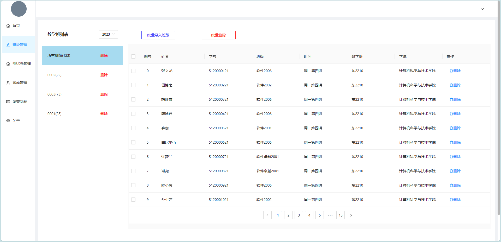Check the box for 孙小艺
Viewport: 501px width, 242px height.
[133, 200]
